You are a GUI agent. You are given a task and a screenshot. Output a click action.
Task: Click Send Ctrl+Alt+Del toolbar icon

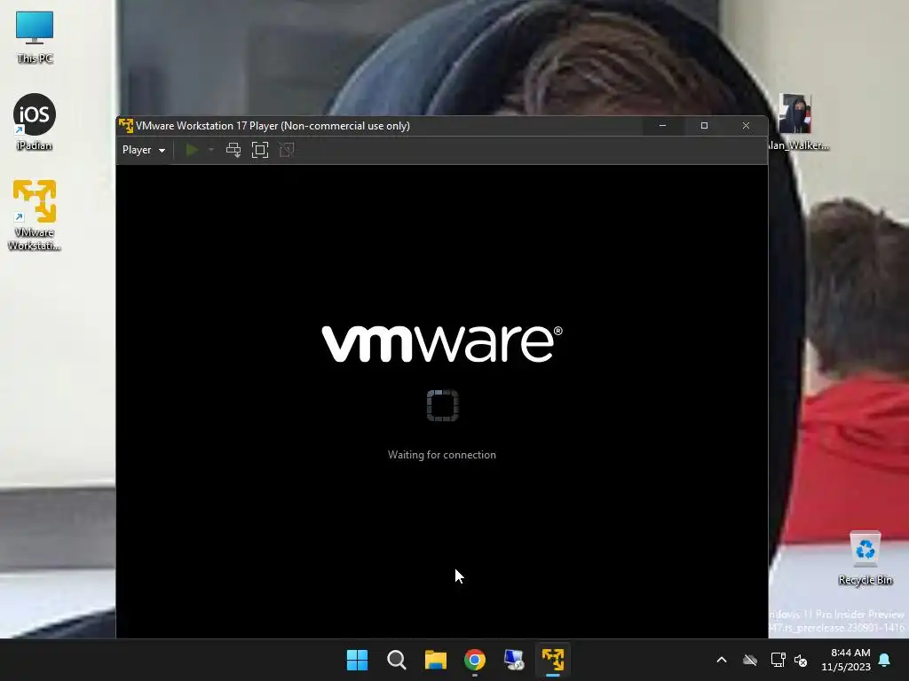point(233,150)
